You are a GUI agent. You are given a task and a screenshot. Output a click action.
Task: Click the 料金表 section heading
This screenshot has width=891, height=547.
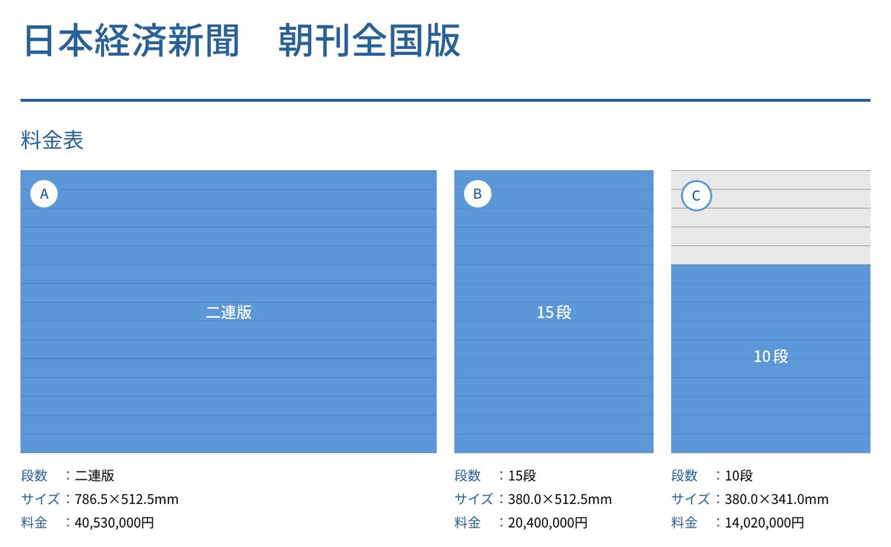point(52,140)
